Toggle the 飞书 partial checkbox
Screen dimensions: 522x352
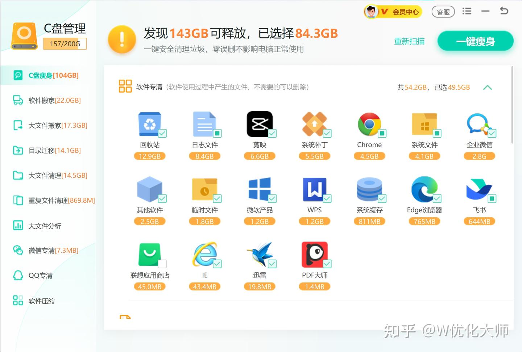[492, 198]
